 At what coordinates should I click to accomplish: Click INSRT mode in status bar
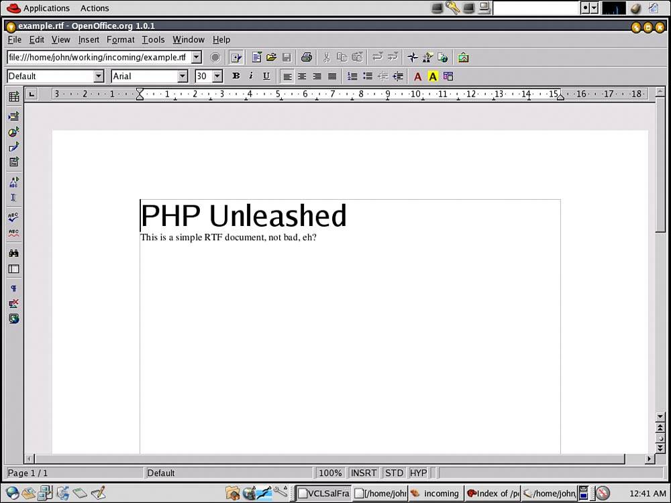pos(364,473)
